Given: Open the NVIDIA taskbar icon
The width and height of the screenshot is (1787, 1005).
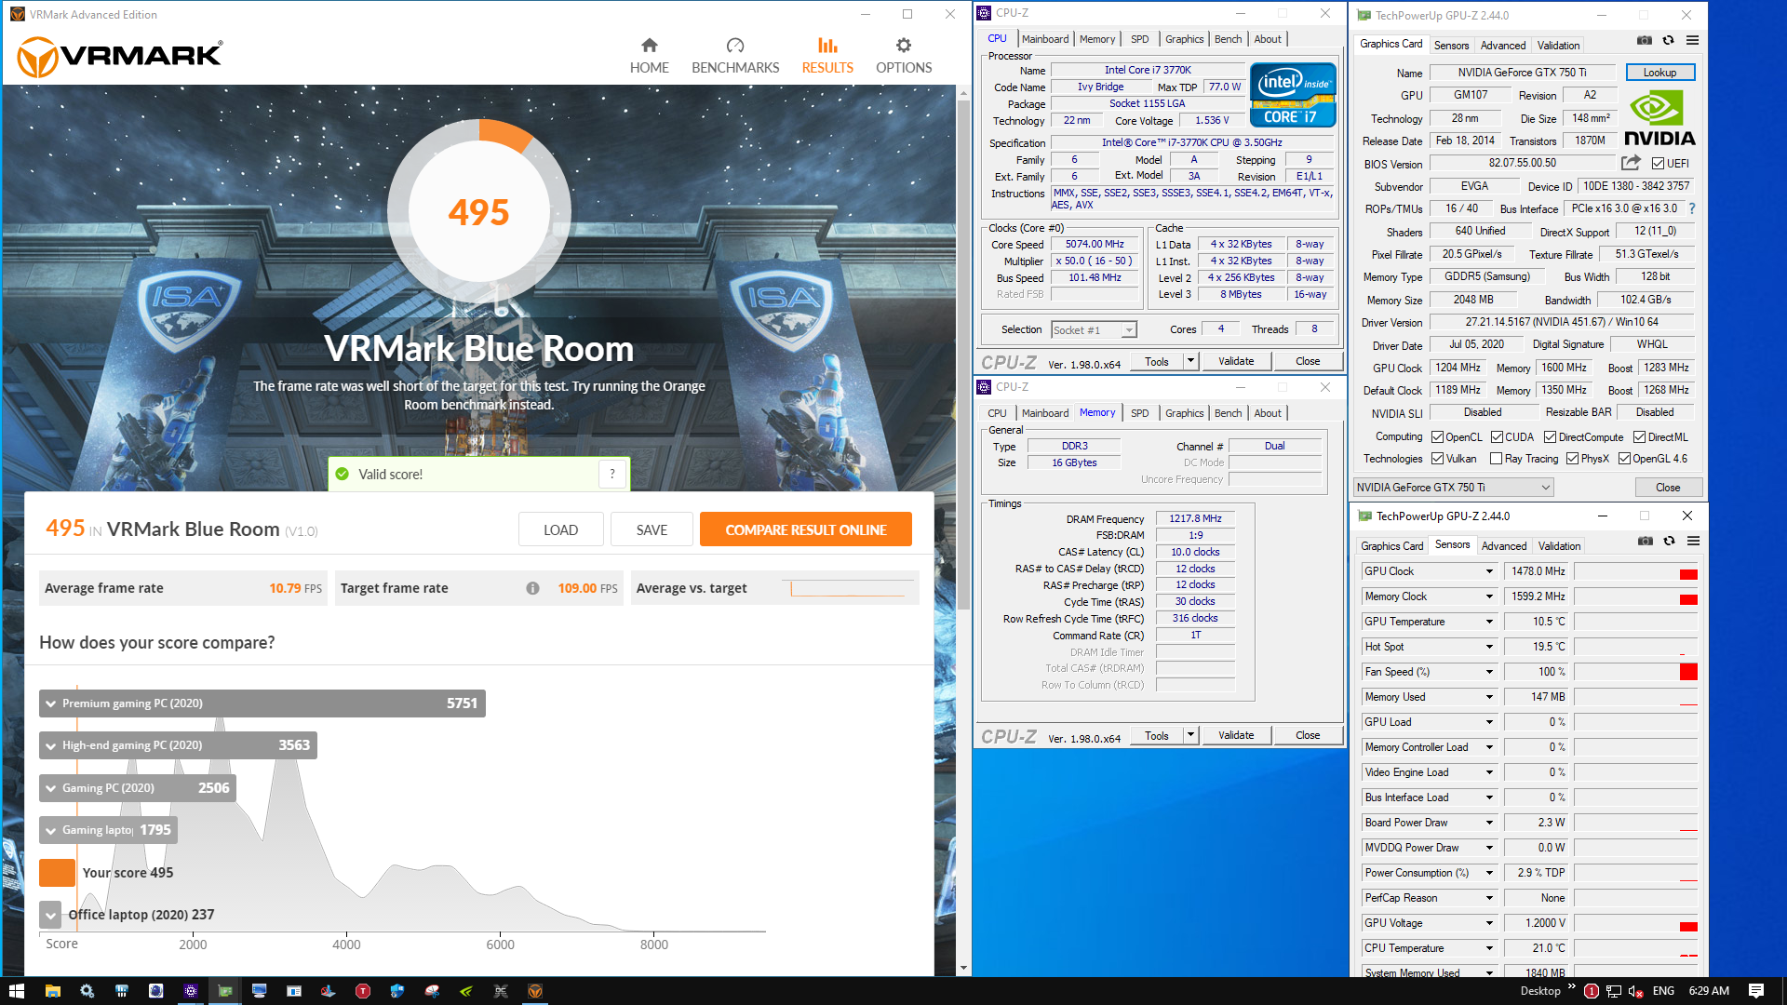Looking at the screenshot, I should (466, 991).
